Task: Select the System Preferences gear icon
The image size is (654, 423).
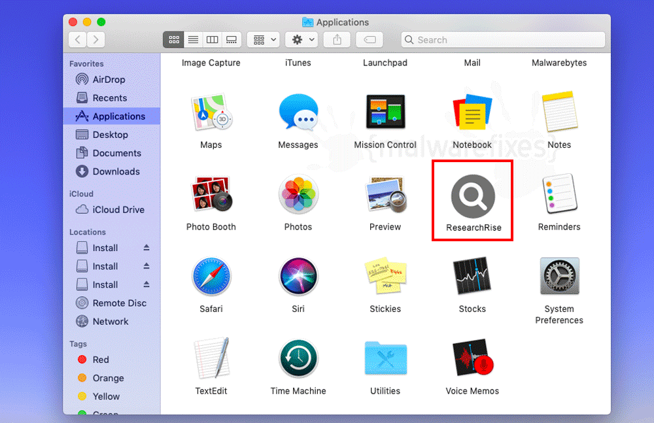Action: coord(559,276)
